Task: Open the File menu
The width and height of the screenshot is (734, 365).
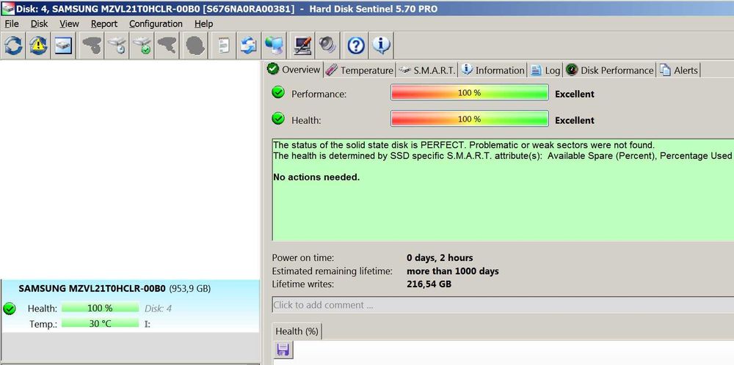Action: pos(12,23)
